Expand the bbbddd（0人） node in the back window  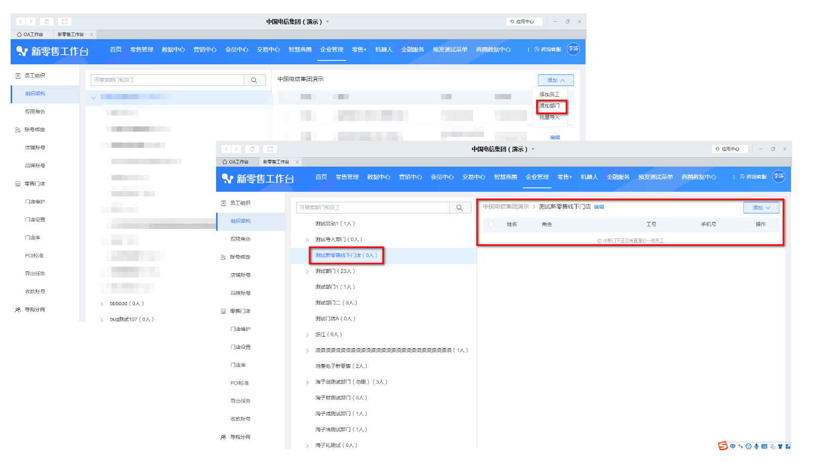[x=102, y=304]
